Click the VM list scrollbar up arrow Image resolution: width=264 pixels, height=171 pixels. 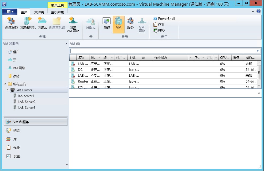point(259,63)
